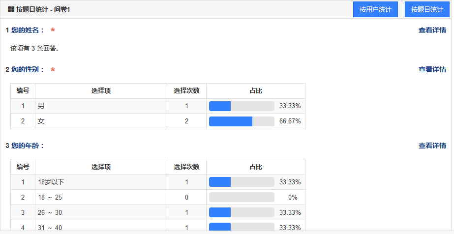Click the 男 option progress bar

tap(242, 106)
